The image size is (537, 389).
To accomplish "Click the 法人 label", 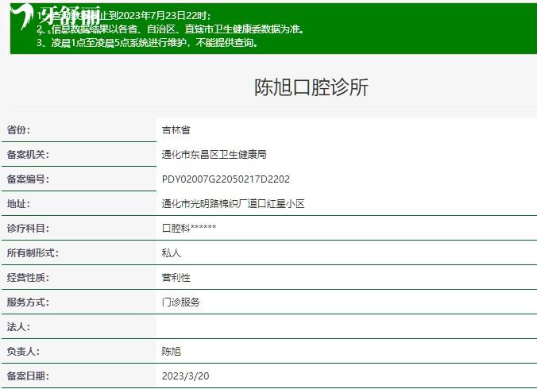I will pos(18,327).
